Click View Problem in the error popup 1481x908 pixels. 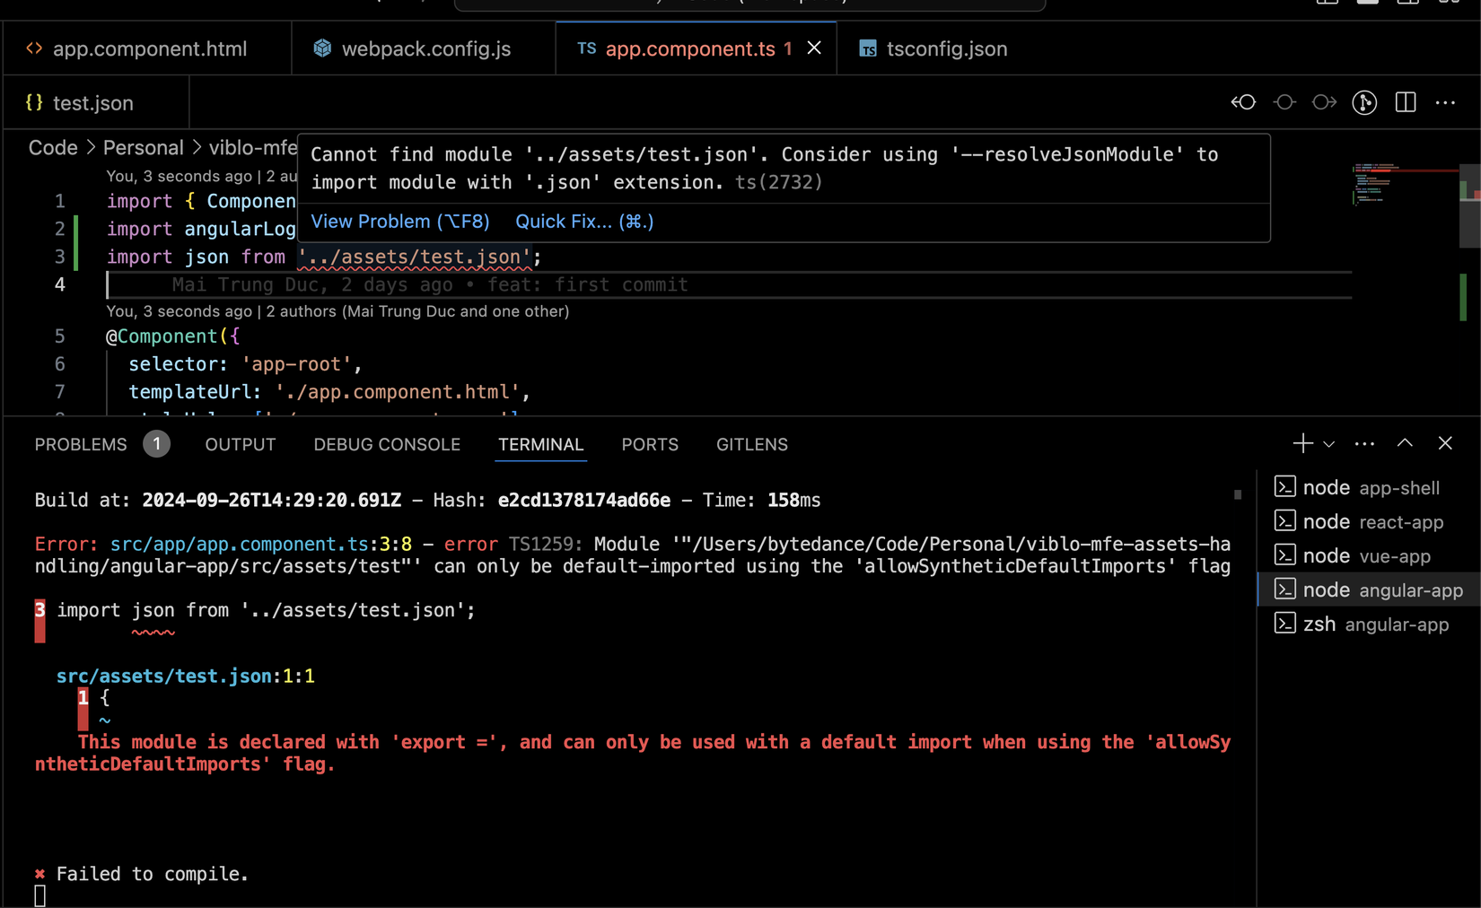pyautogui.click(x=399, y=221)
